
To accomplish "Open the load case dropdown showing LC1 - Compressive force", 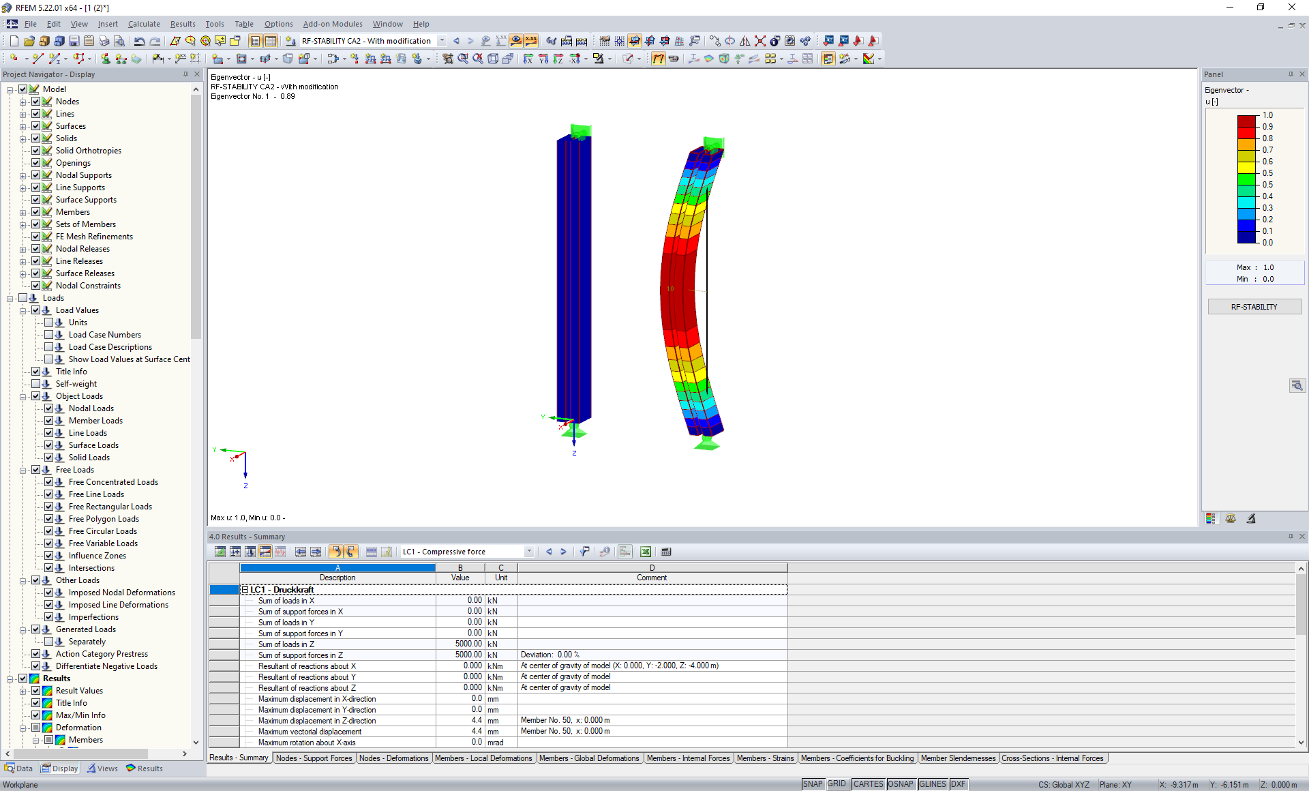I will (528, 552).
